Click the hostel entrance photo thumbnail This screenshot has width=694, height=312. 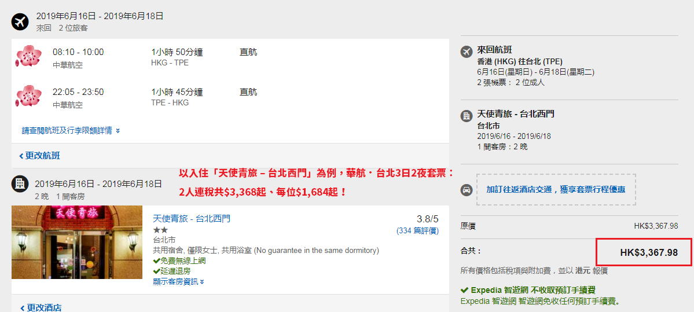tap(77, 242)
